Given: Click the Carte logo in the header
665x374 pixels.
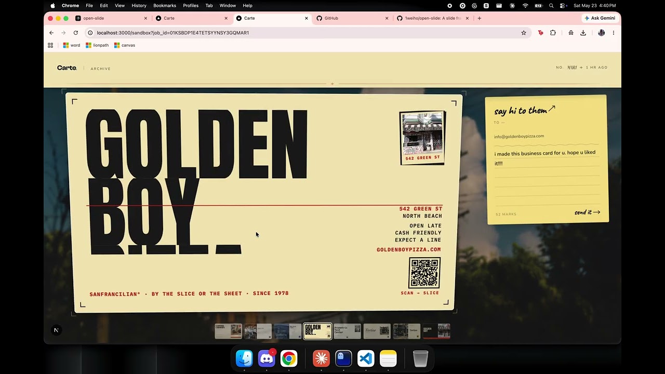Looking at the screenshot, I should click(x=67, y=68).
